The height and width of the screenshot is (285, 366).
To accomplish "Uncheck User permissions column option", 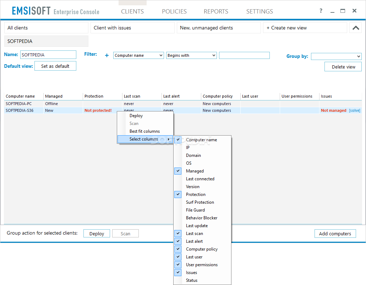I will [178, 264].
